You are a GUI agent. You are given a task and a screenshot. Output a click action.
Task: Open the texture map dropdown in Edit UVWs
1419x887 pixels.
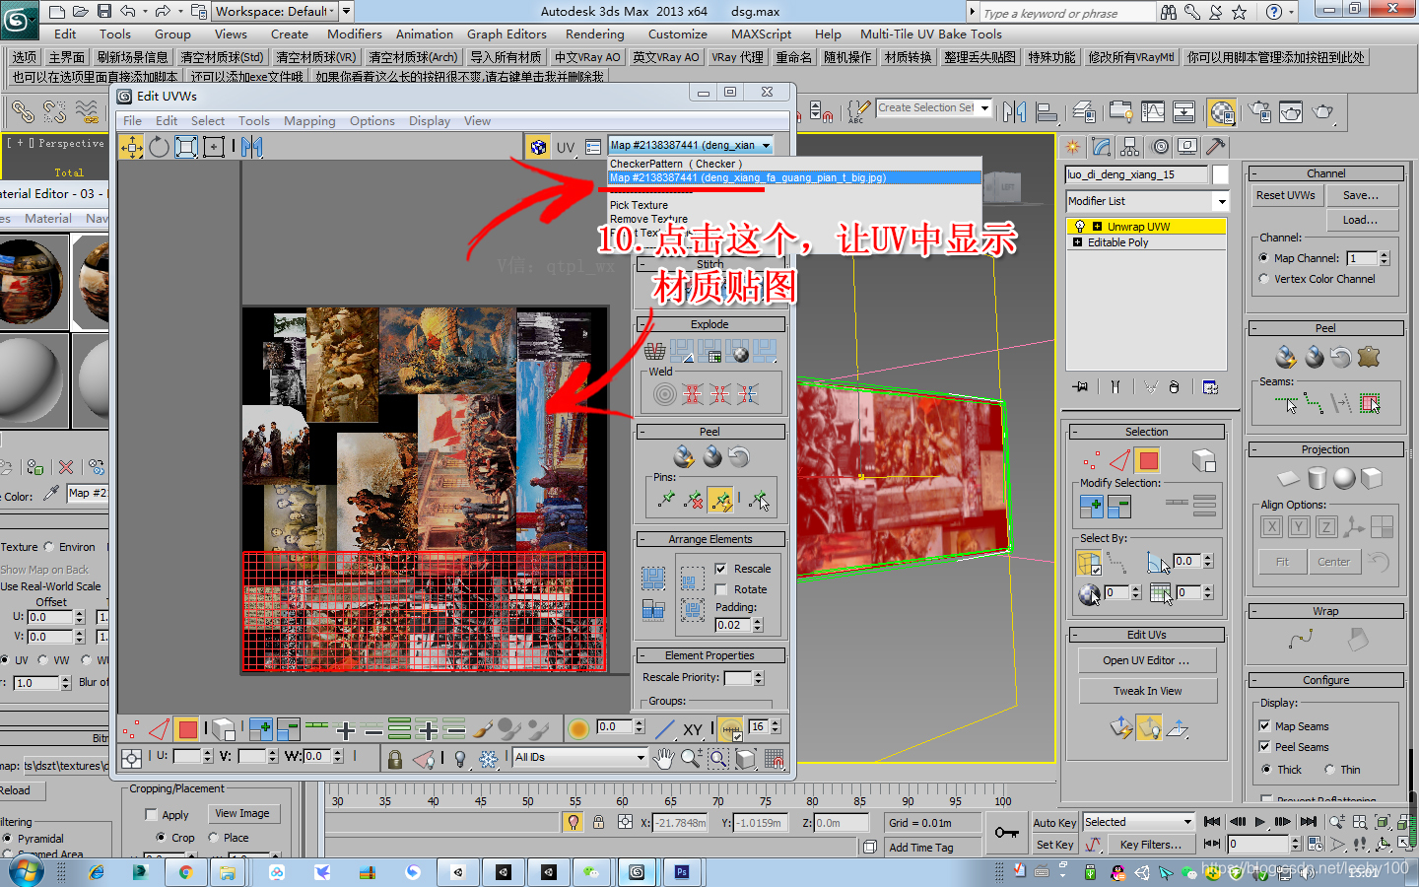pos(690,146)
